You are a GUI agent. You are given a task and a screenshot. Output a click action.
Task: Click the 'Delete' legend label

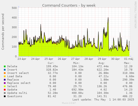tap(12, 66)
